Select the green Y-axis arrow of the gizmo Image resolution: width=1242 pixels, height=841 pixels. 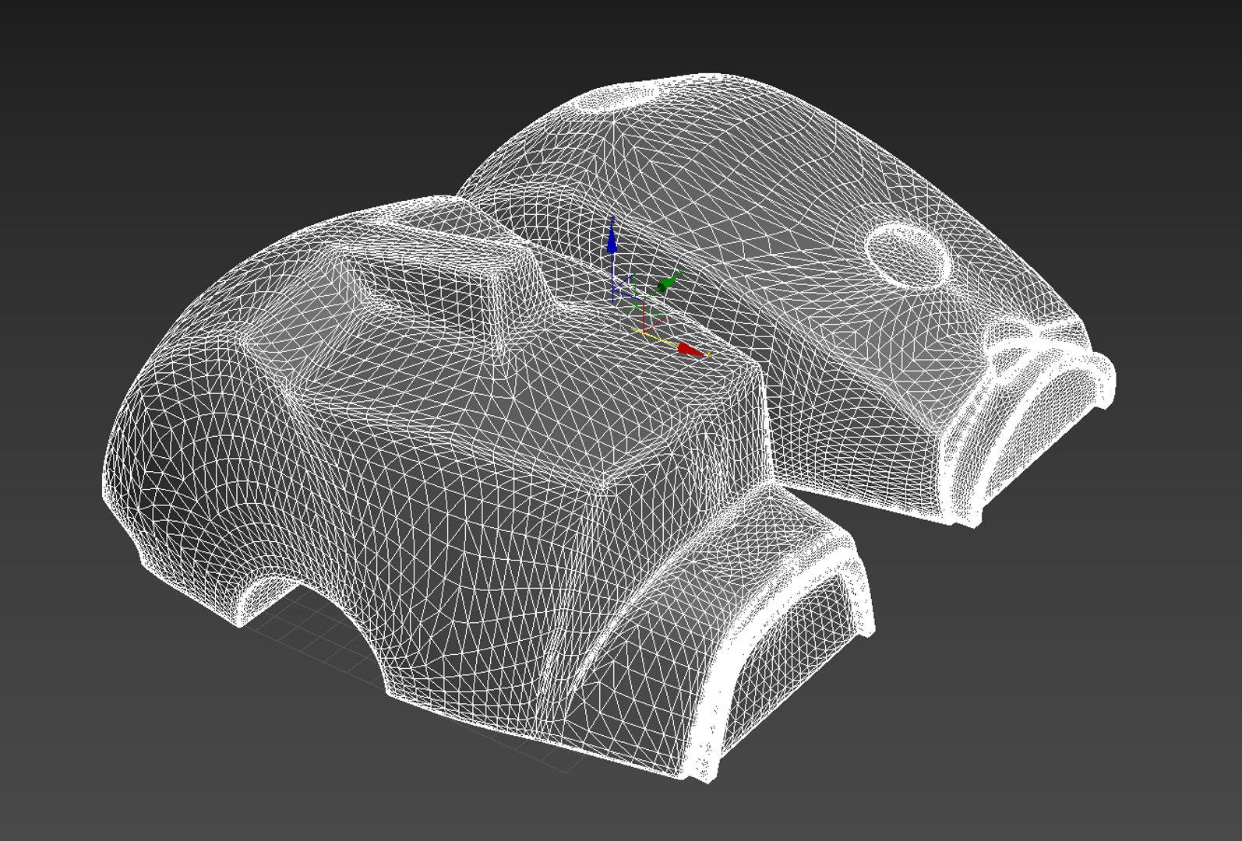coord(669,282)
